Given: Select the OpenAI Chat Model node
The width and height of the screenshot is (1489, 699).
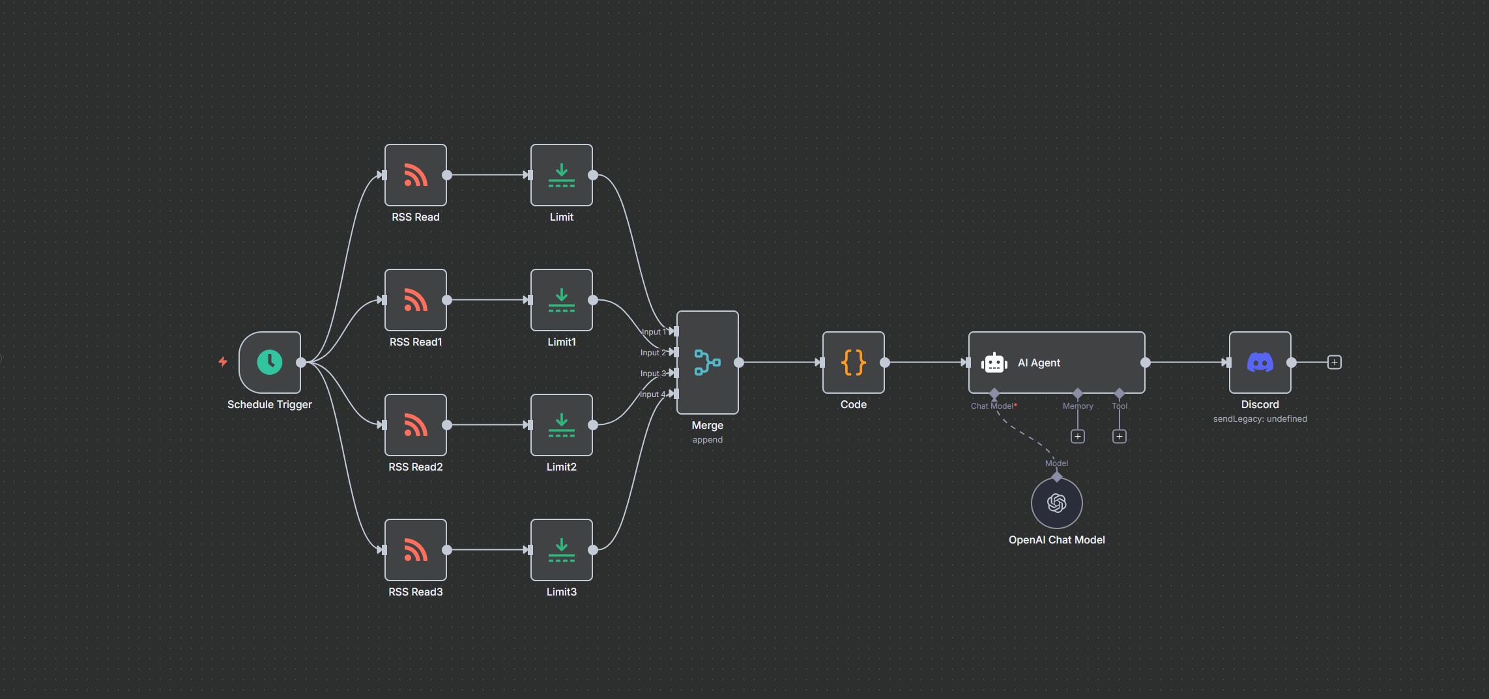Looking at the screenshot, I should [x=1057, y=503].
